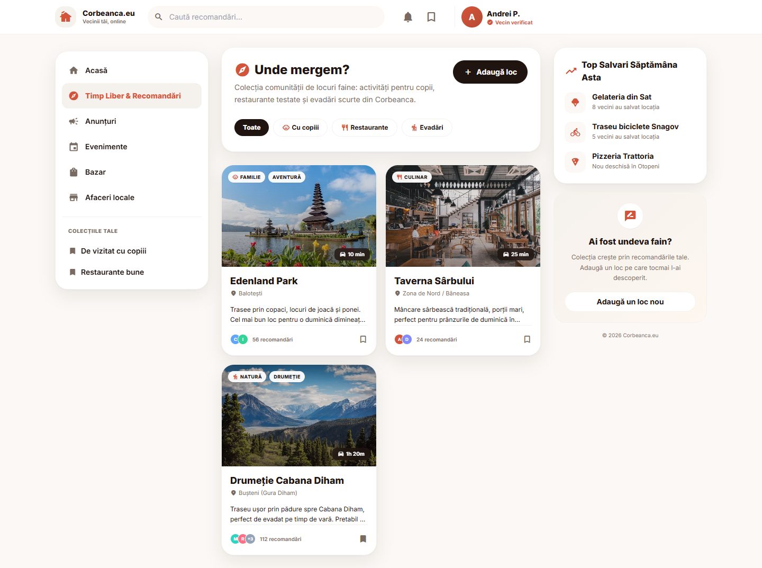Open the Edenland Park photo
The width and height of the screenshot is (762, 568).
[x=299, y=216]
